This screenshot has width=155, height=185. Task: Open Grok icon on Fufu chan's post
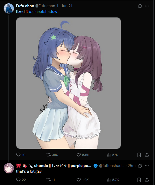[140, 6]
